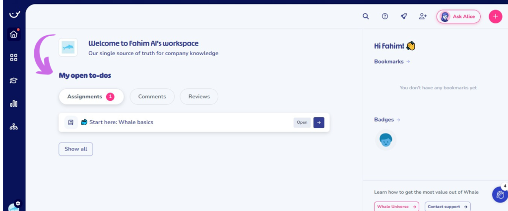This screenshot has height=211, width=508.
Task: Click the rocket icon in top bar
Action: pos(404,16)
